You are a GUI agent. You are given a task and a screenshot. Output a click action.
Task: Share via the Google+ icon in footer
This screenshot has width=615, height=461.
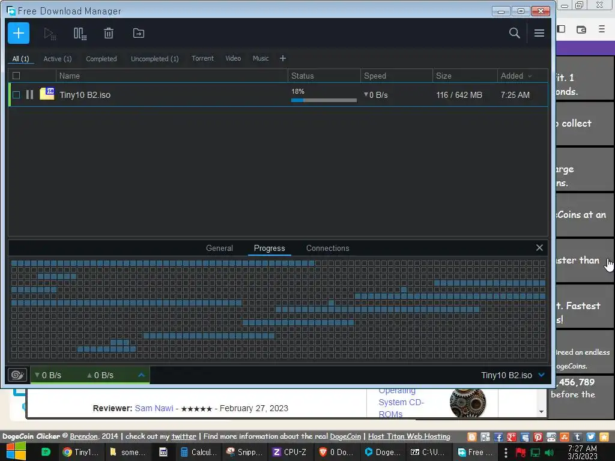click(x=512, y=437)
